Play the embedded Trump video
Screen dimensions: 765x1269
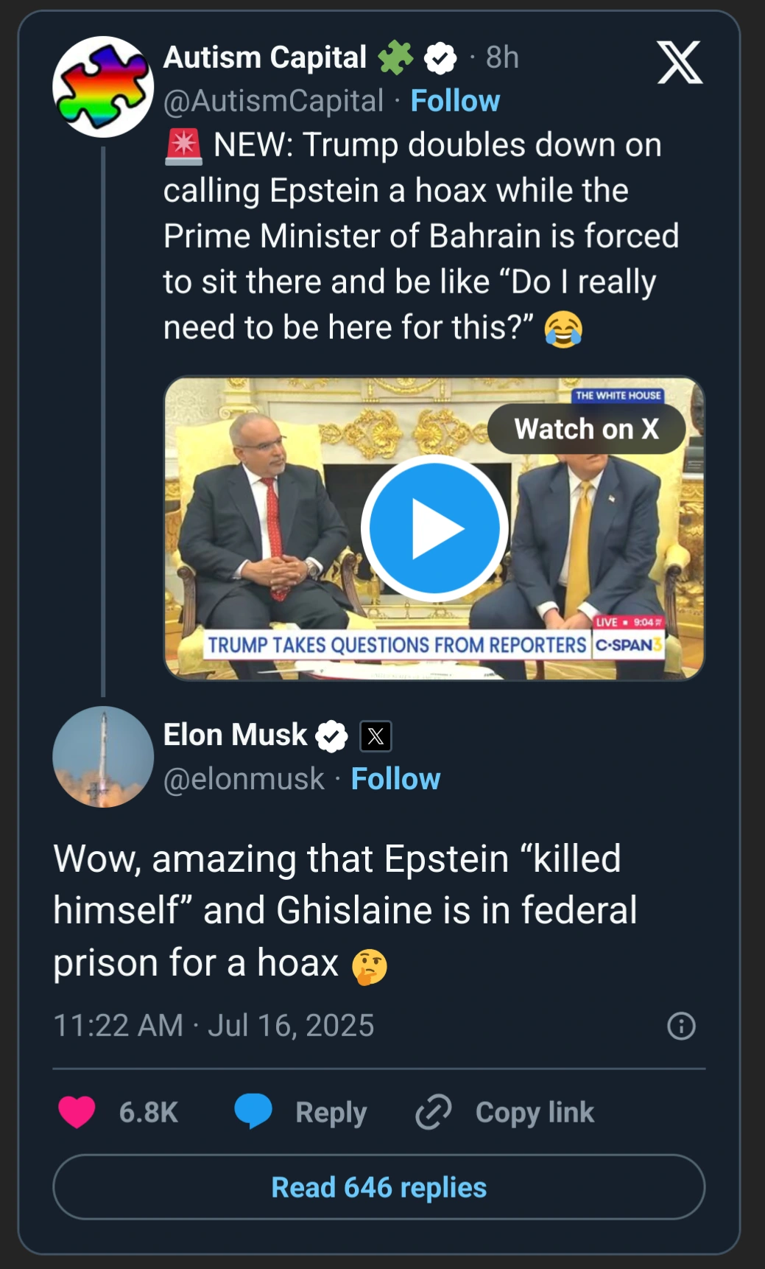(434, 528)
